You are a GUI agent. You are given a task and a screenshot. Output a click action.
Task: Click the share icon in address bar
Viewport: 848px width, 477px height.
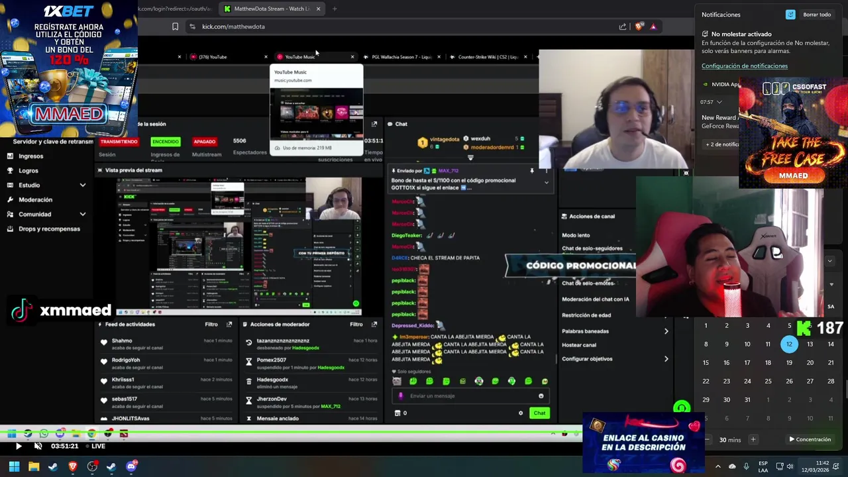(623, 26)
